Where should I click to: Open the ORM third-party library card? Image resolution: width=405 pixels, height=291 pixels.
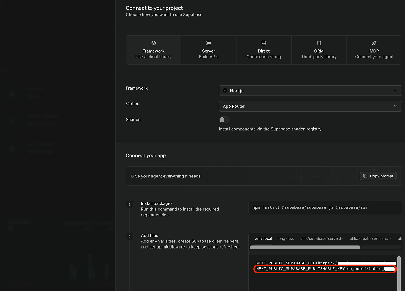coord(319,50)
